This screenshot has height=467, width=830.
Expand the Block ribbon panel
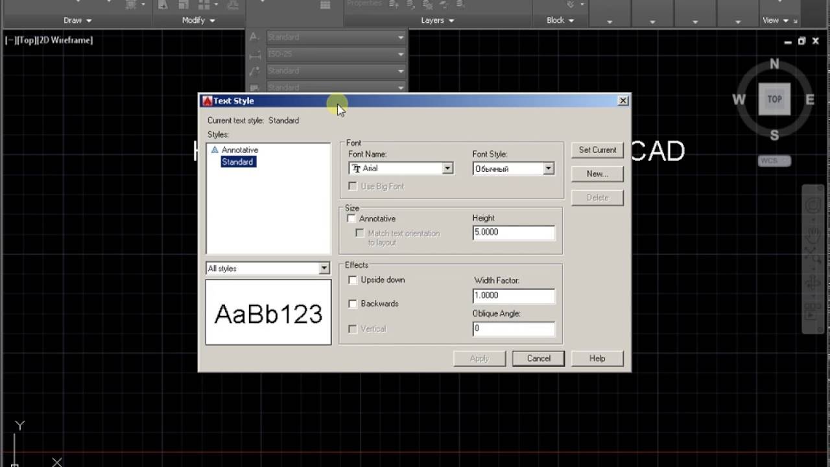(x=560, y=20)
